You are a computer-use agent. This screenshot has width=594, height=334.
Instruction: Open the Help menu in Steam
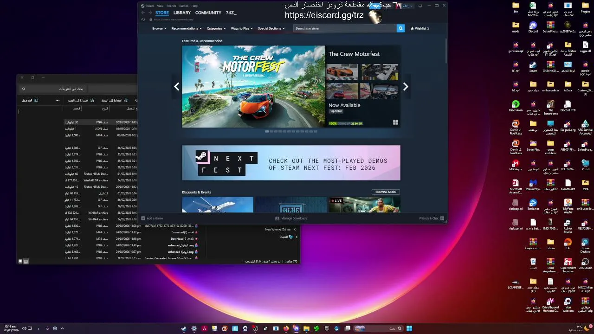point(194,6)
